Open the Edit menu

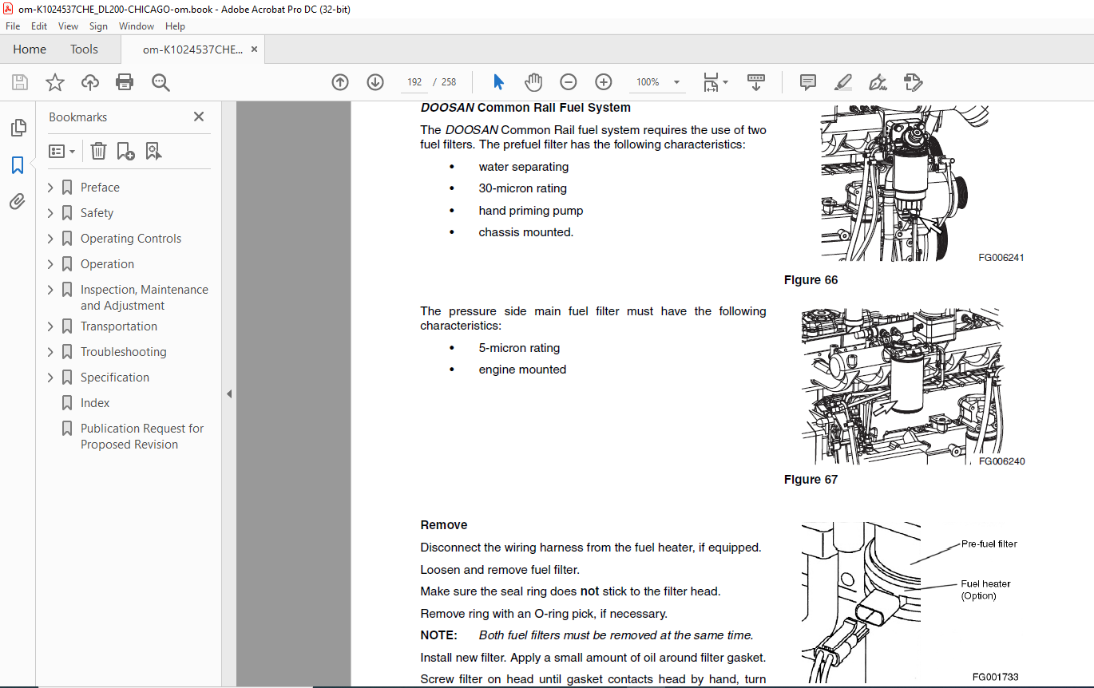coord(39,26)
